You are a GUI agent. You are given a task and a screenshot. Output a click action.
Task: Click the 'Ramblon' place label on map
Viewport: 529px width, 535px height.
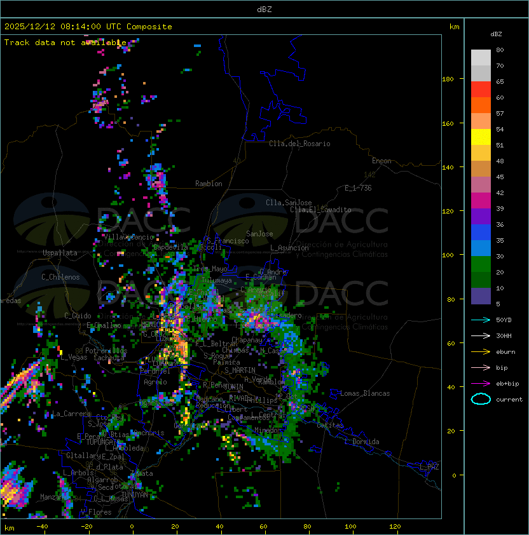click(209, 184)
